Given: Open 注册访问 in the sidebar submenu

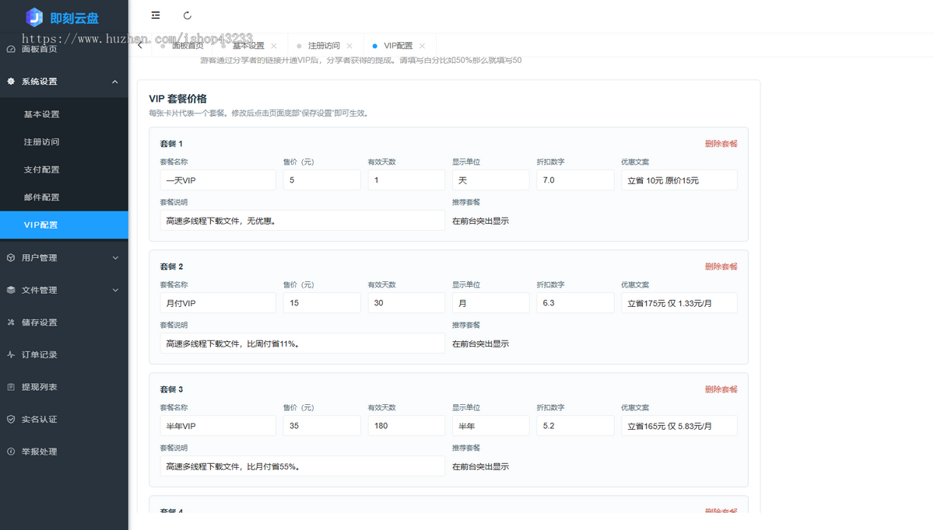Looking at the screenshot, I should [x=64, y=142].
